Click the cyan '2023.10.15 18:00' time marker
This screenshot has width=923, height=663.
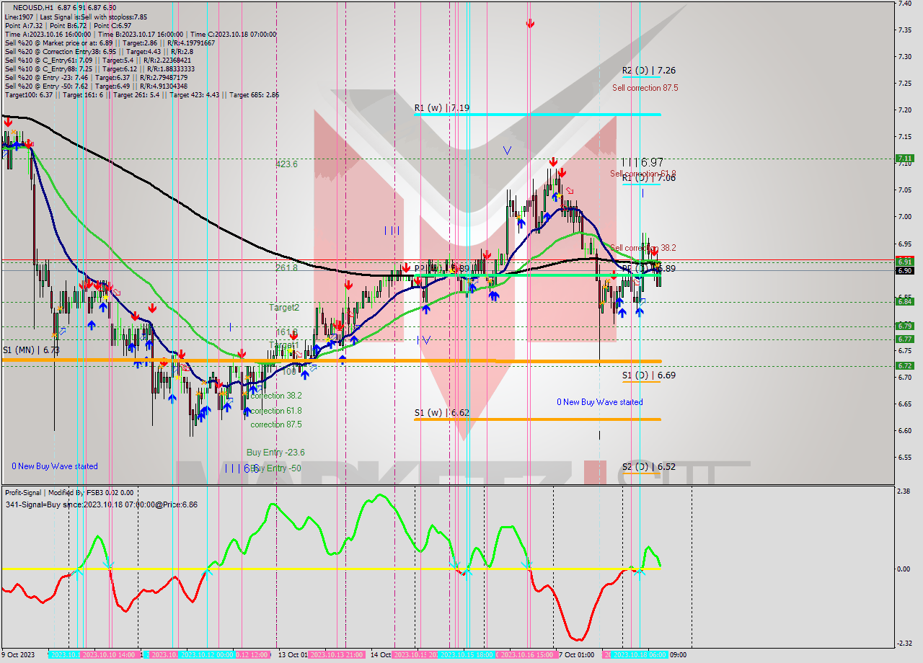(x=467, y=655)
